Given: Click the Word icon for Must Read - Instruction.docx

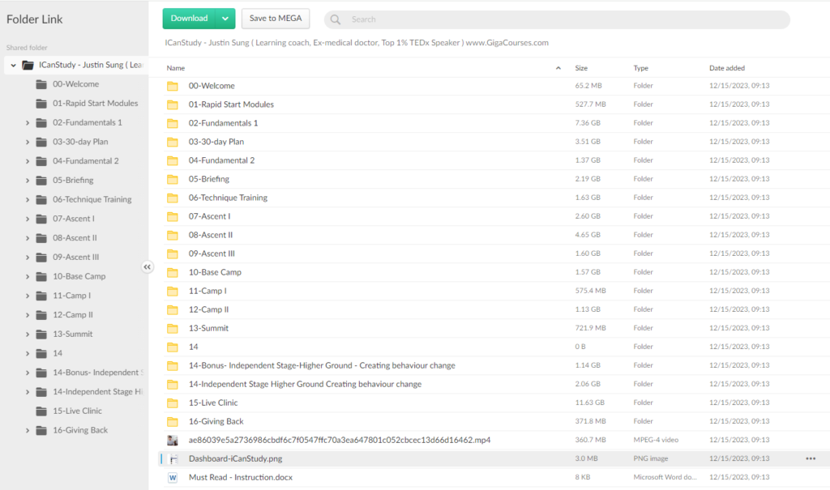Looking at the screenshot, I should tap(172, 477).
